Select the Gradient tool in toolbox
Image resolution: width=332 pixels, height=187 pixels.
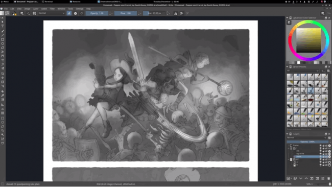point(3,100)
